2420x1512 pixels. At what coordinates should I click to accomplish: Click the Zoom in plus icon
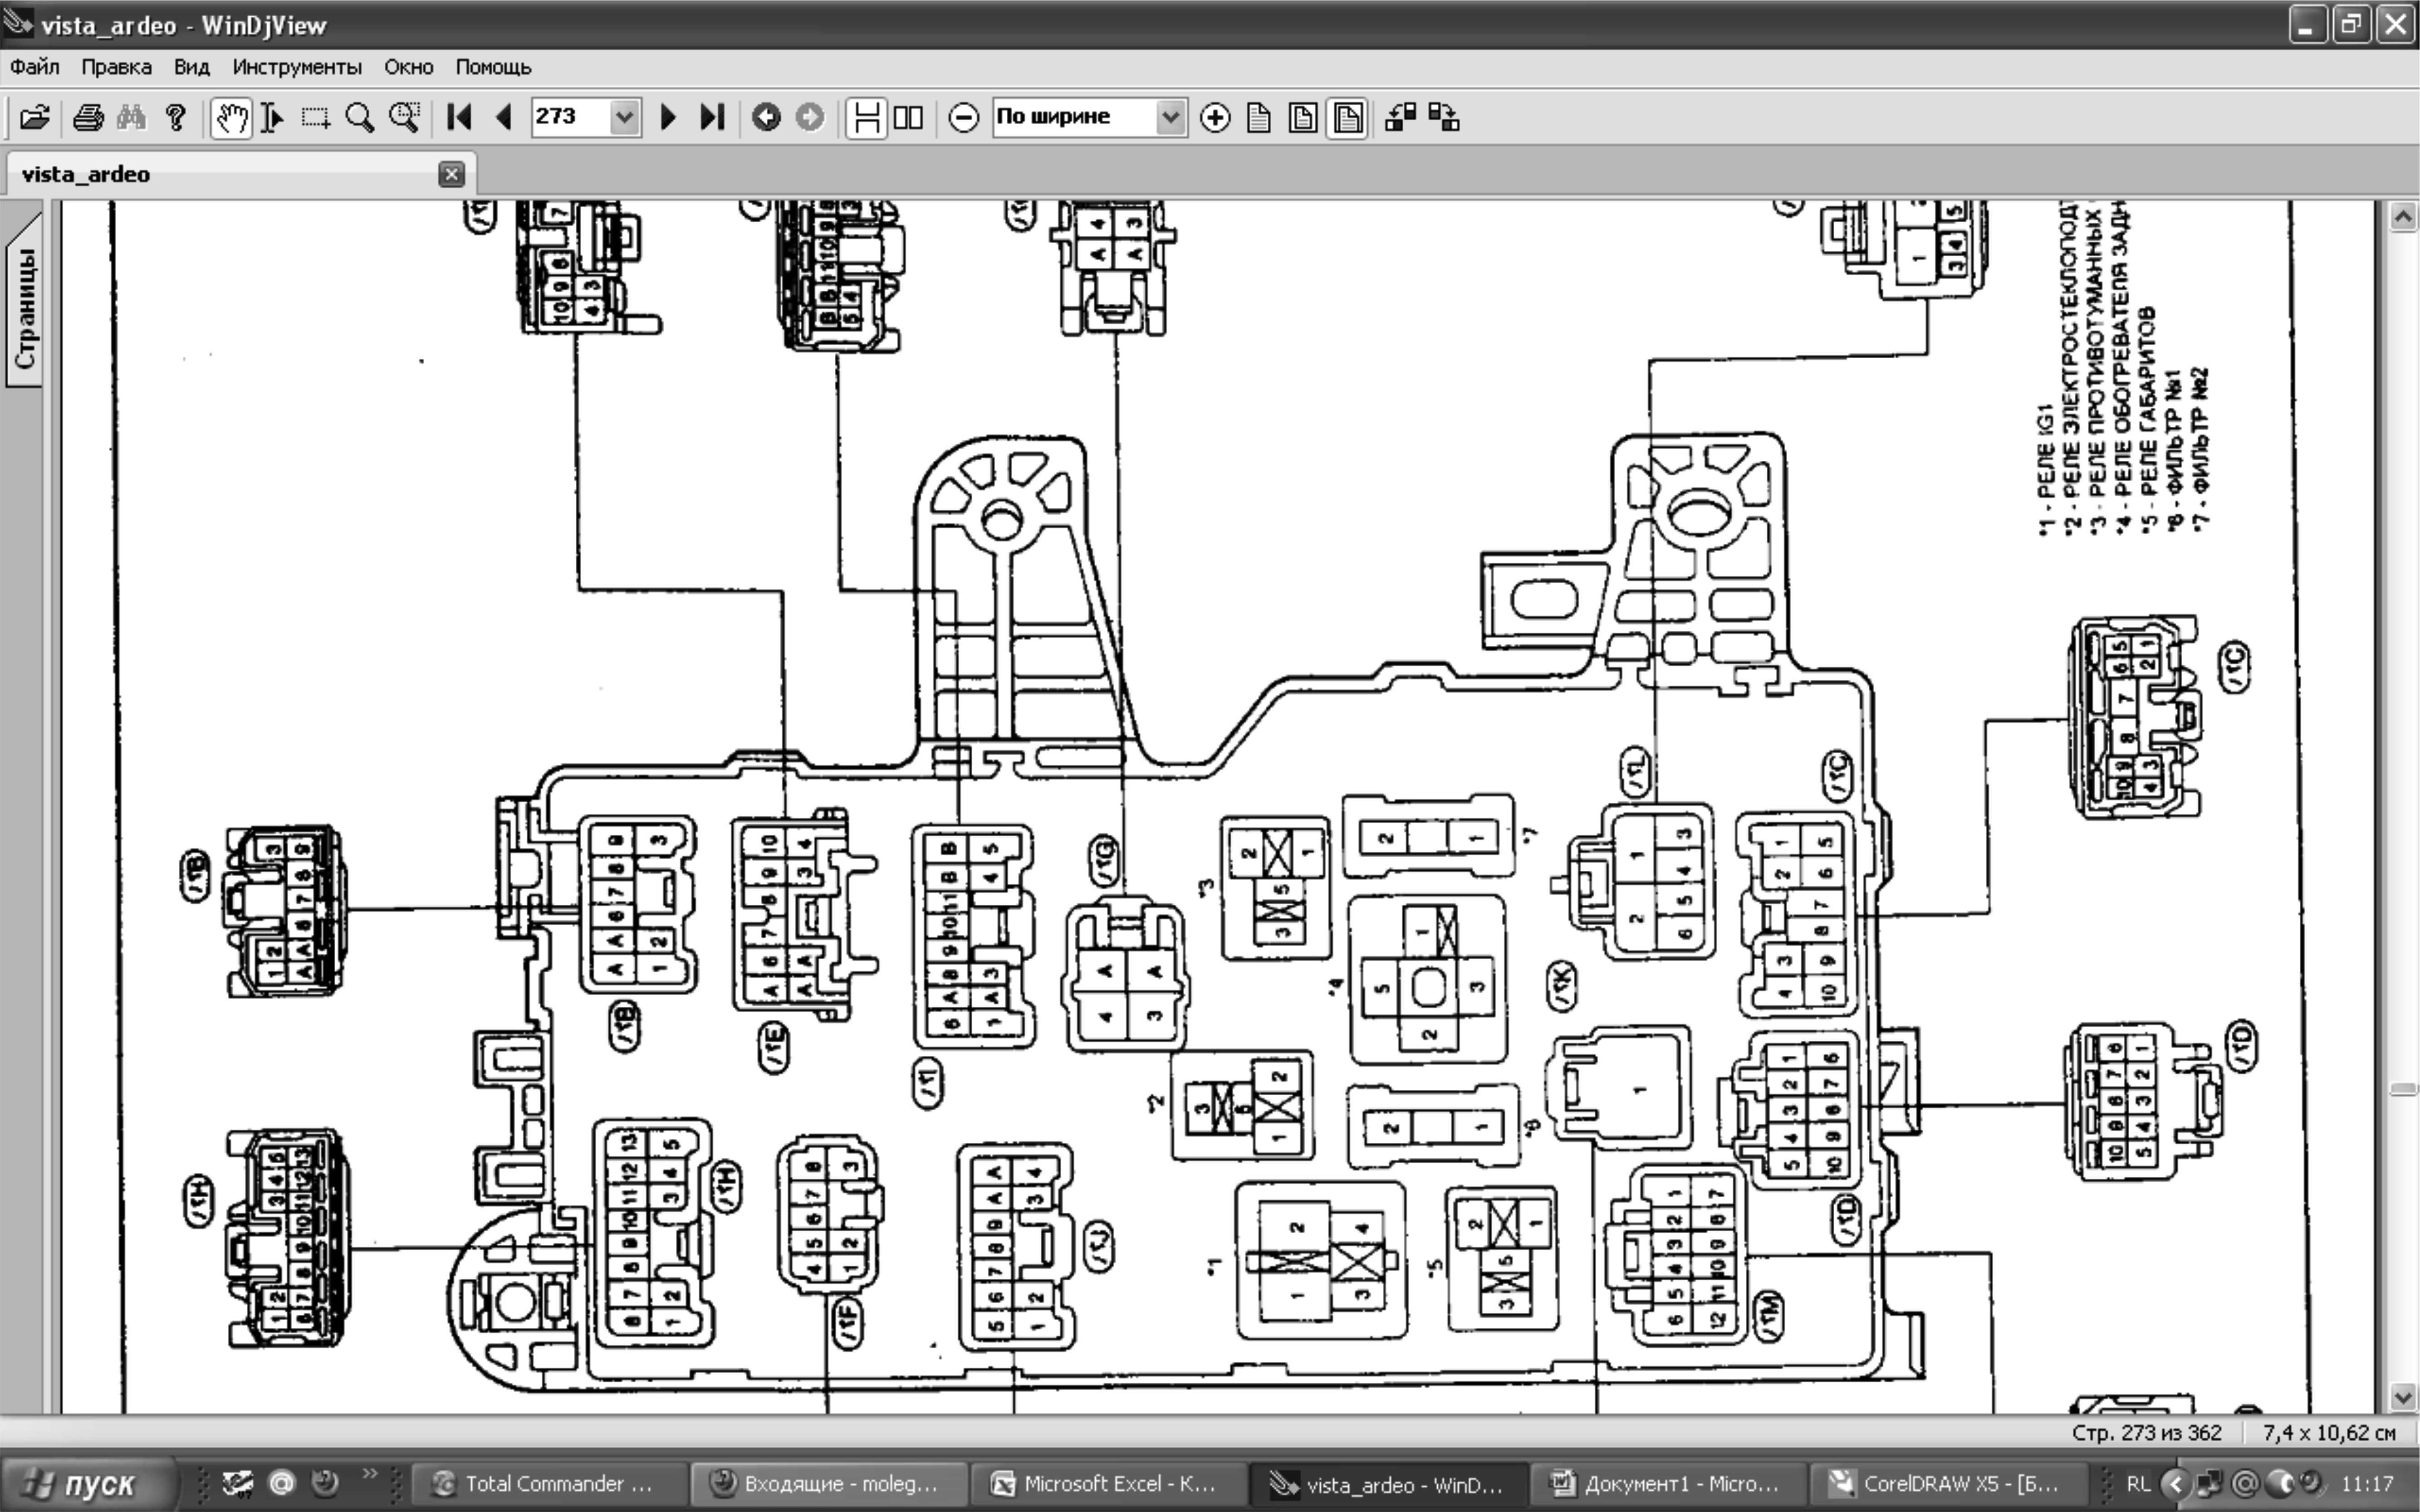(x=1215, y=118)
